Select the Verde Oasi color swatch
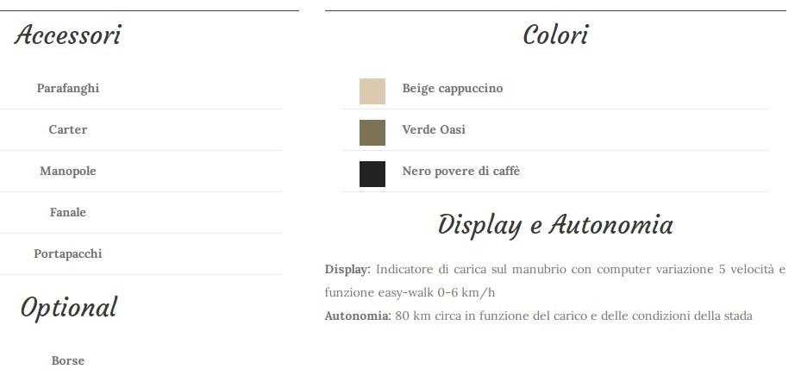The image size is (801, 375). pyautogui.click(x=372, y=132)
